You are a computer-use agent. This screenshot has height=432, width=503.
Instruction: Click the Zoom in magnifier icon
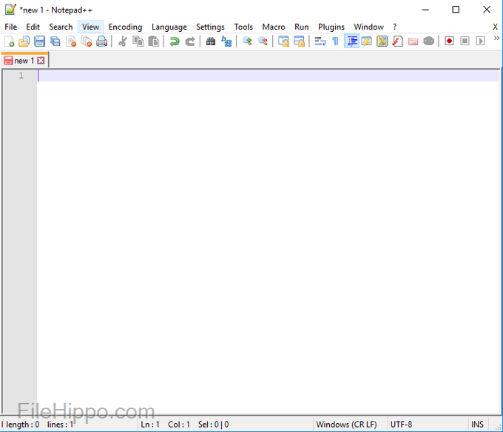[x=247, y=41]
